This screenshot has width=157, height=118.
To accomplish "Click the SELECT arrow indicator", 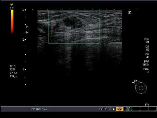I will pos(113,109).
